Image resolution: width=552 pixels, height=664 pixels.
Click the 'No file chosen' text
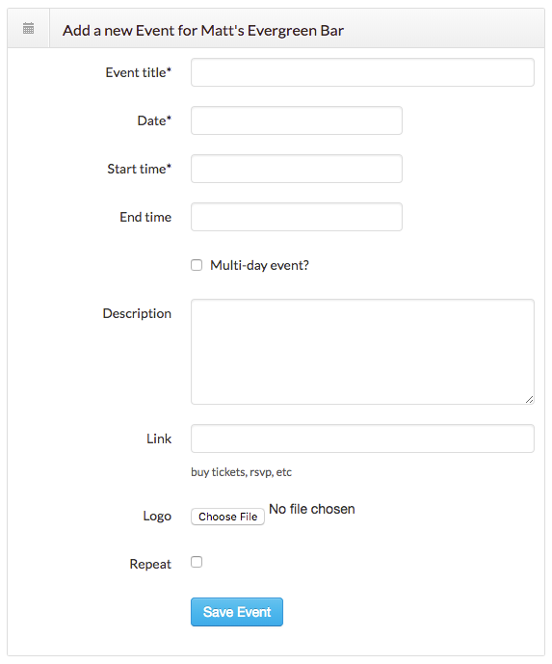pos(312,509)
